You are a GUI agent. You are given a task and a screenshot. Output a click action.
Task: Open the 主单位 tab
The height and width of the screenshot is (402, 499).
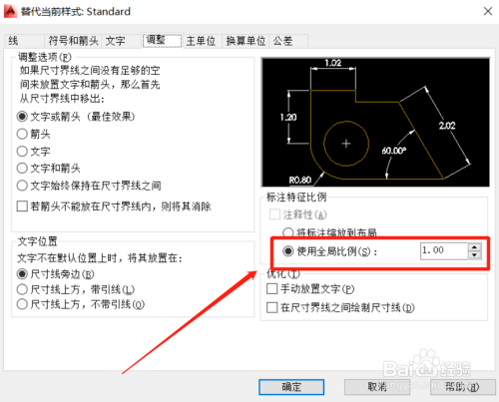coord(202,41)
